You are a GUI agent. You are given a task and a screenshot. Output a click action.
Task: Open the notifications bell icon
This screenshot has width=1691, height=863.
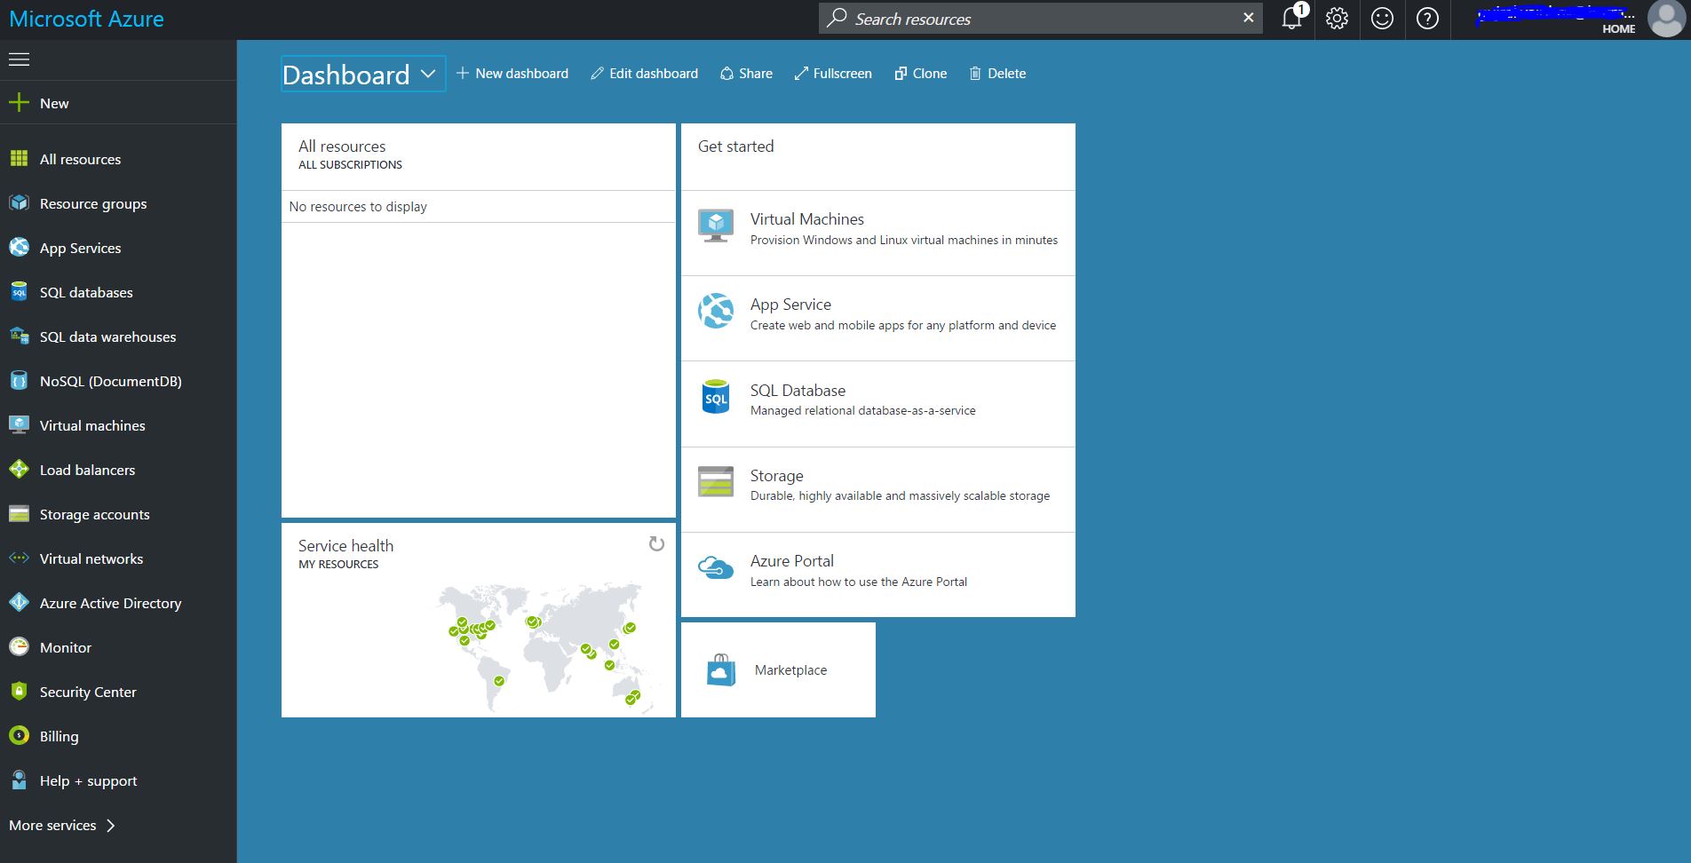pos(1290,18)
